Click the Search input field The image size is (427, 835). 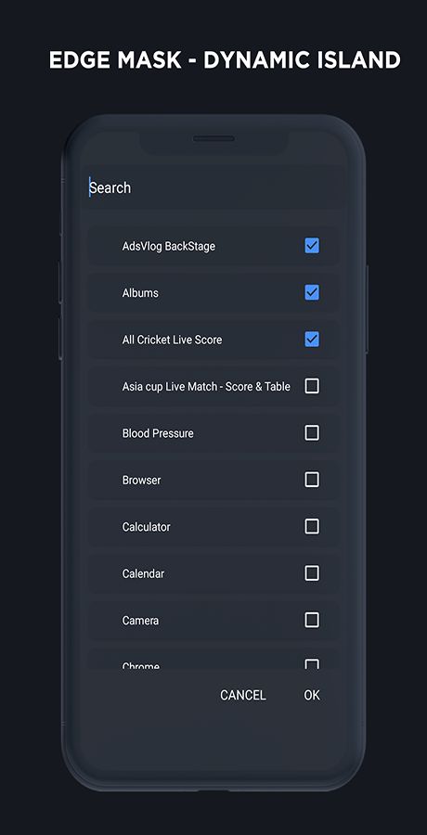click(213, 187)
